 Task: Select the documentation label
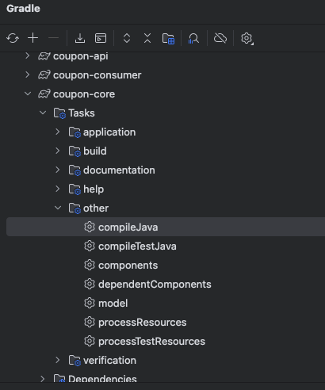119,170
